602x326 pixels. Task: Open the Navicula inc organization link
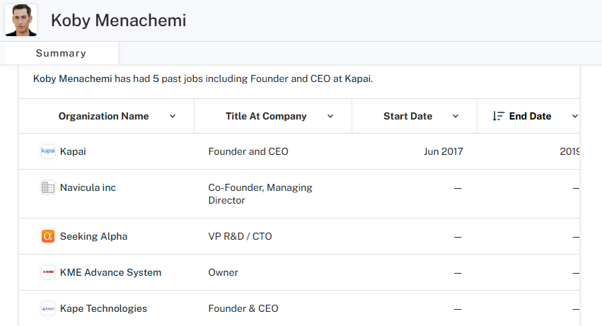click(x=88, y=187)
